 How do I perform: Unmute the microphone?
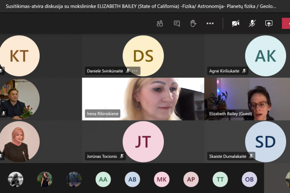point(252,24)
